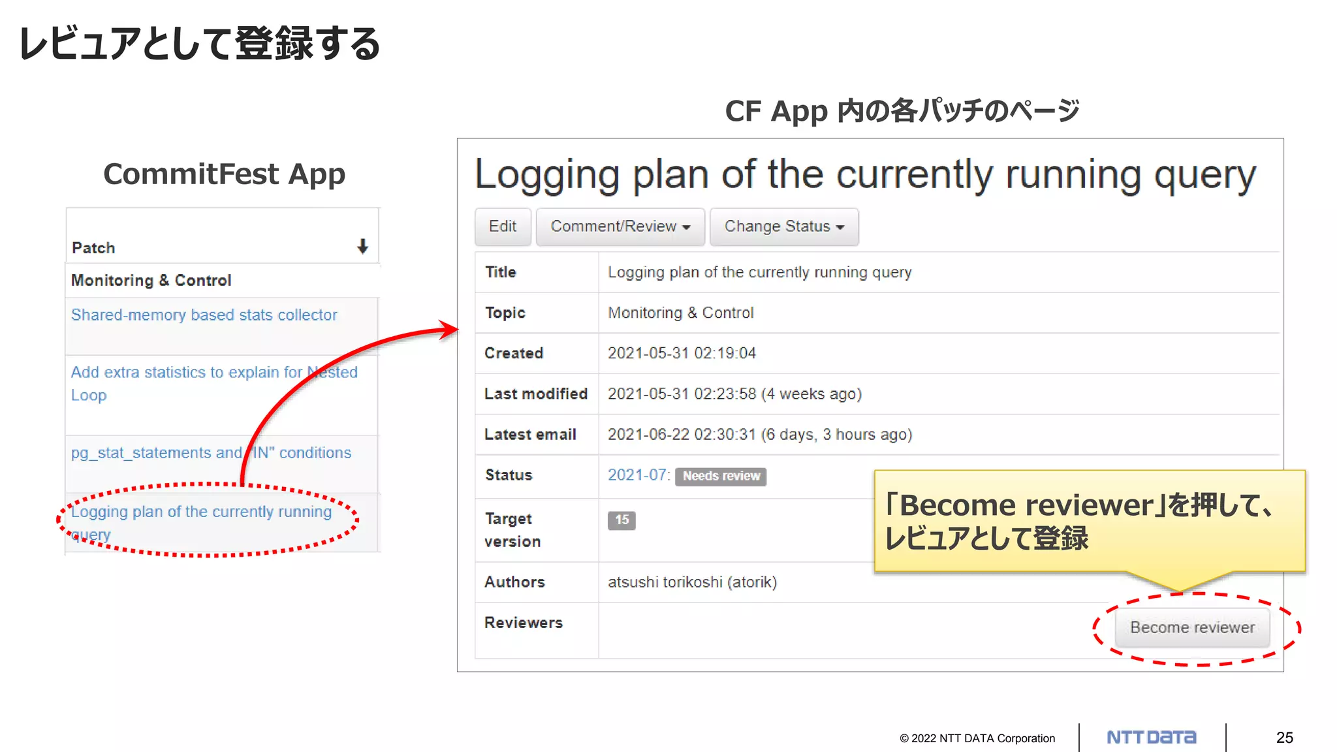Click the Topic value 'Monitoring & Control'
The height and width of the screenshot is (752, 1337).
(x=680, y=313)
